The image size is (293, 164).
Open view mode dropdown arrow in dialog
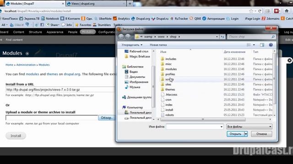click(254, 45)
